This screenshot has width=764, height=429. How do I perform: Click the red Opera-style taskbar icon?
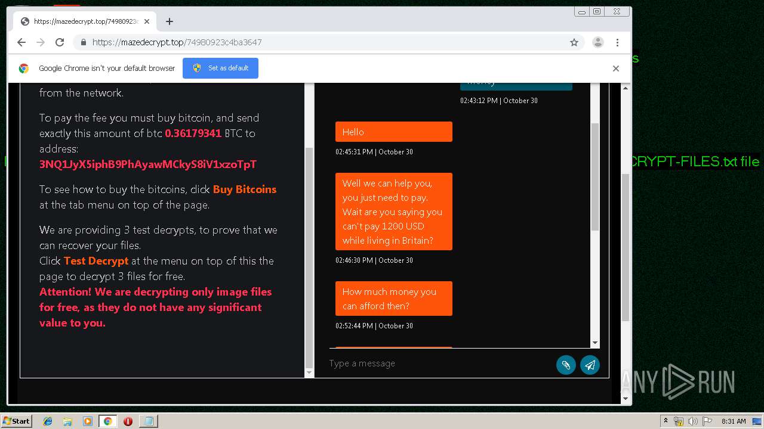click(x=128, y=421)
